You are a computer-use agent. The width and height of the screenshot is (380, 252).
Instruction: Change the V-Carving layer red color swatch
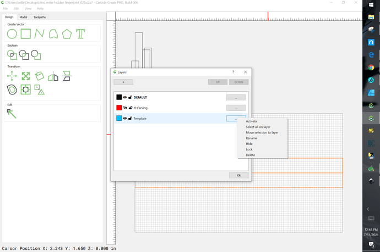[x=119, y=108]
